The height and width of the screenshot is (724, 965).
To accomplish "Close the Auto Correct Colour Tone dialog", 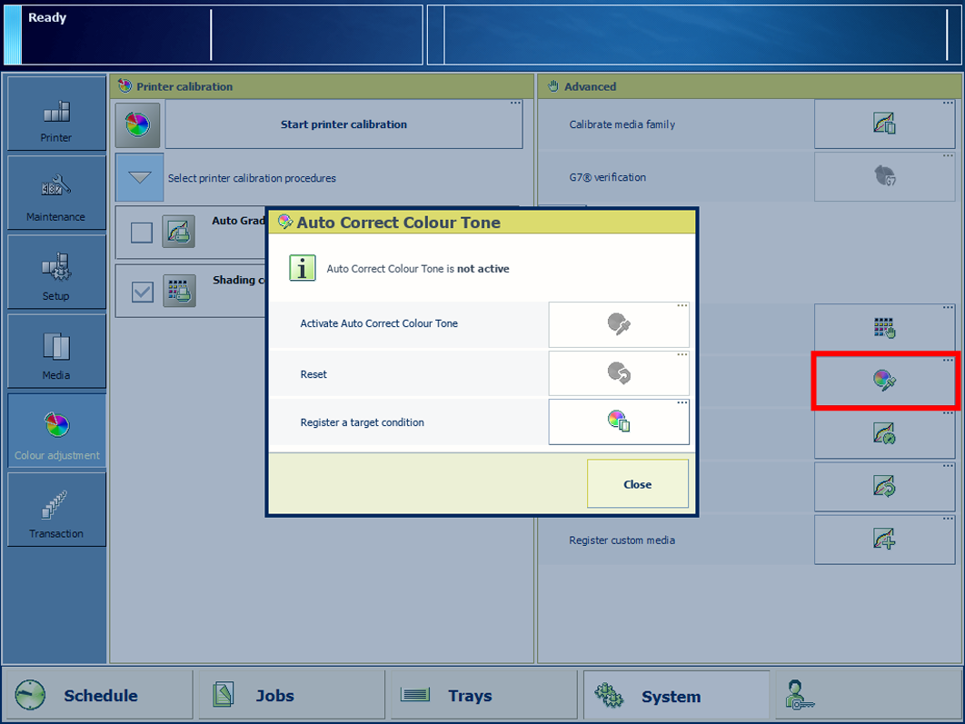I will coord(637,484).
